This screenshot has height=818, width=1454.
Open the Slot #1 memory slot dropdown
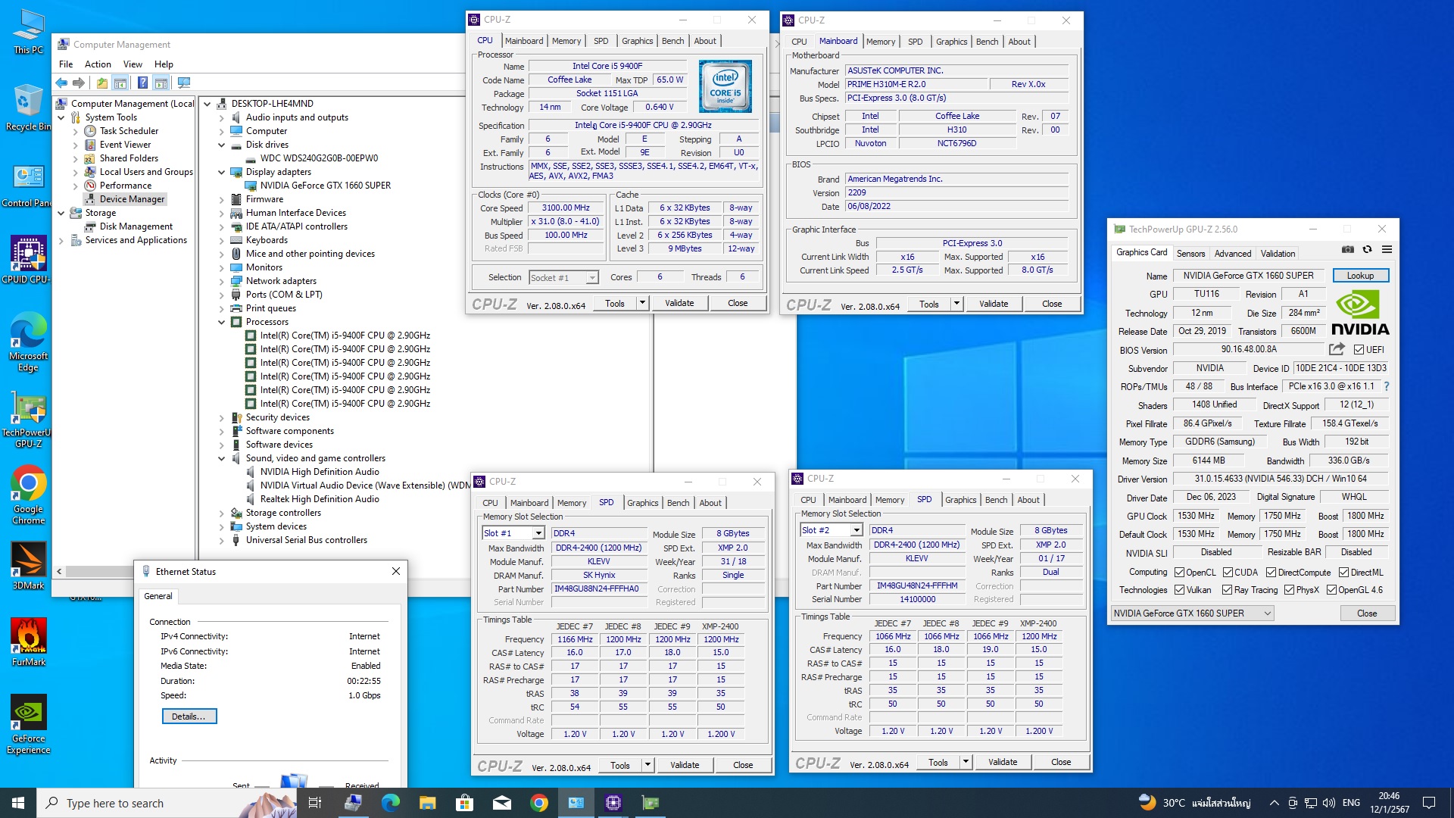point(538,533)
